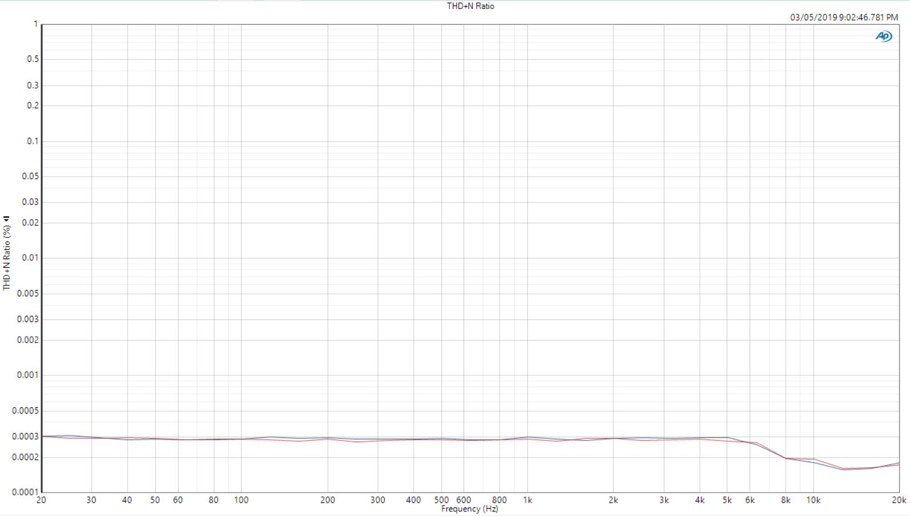Click the 500 tick on the frequency axis

[x=441, y=500]
